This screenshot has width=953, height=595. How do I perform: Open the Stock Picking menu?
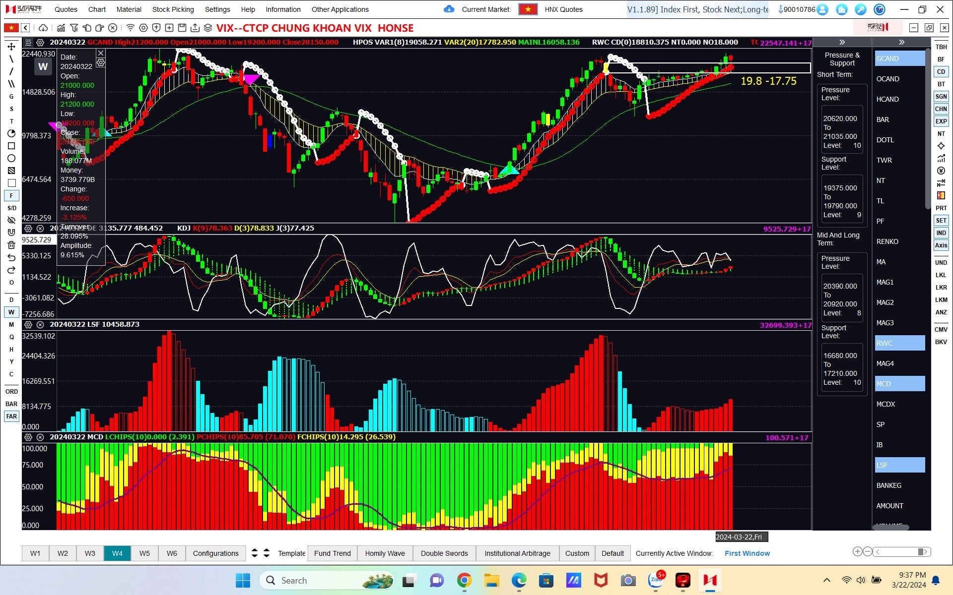tap(173, 9)
